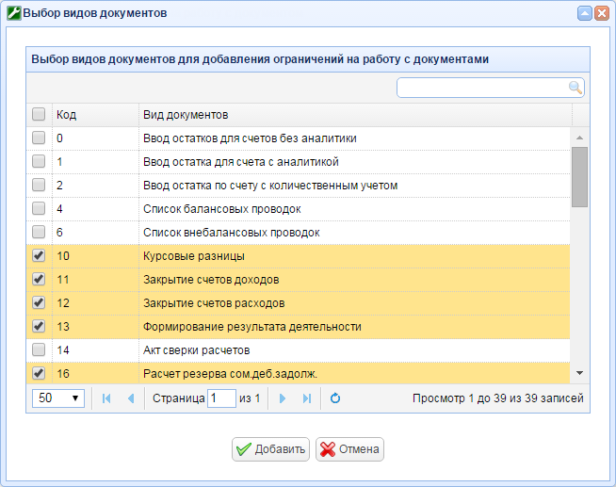Check the box for code 14
Screen dimensions: 616x487
39,349
